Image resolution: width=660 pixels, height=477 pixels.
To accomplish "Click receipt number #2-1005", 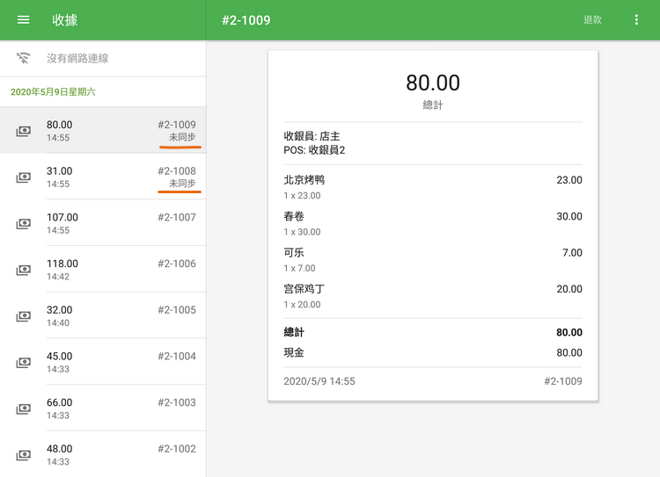I will pos(177,310).
